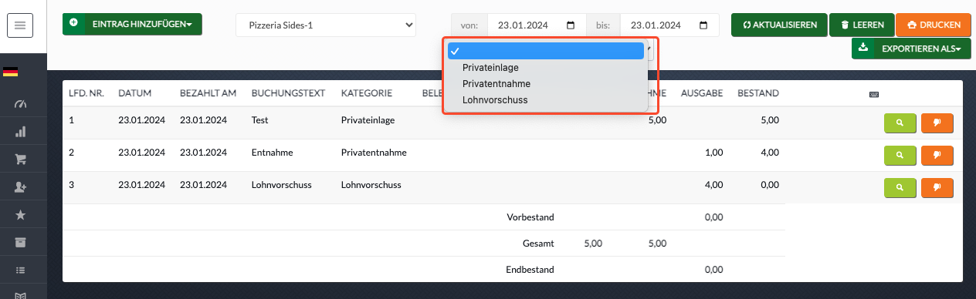Open the shopping cart sidebar icon
Screen dimensions: 976x299
pos(21,160)
